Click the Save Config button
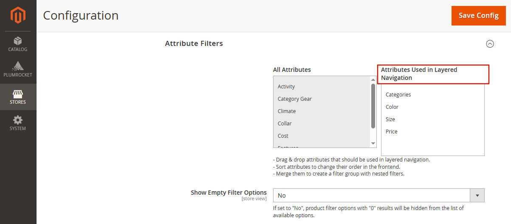 point(478,16)
